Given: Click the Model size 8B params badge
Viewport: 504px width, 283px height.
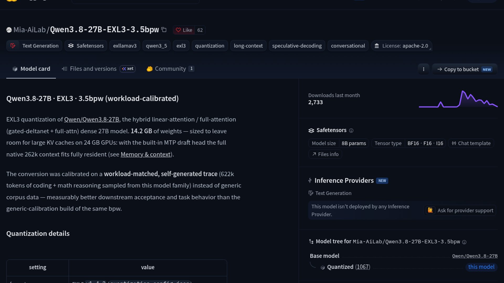Looking at the screenshot, I should 339,143.
